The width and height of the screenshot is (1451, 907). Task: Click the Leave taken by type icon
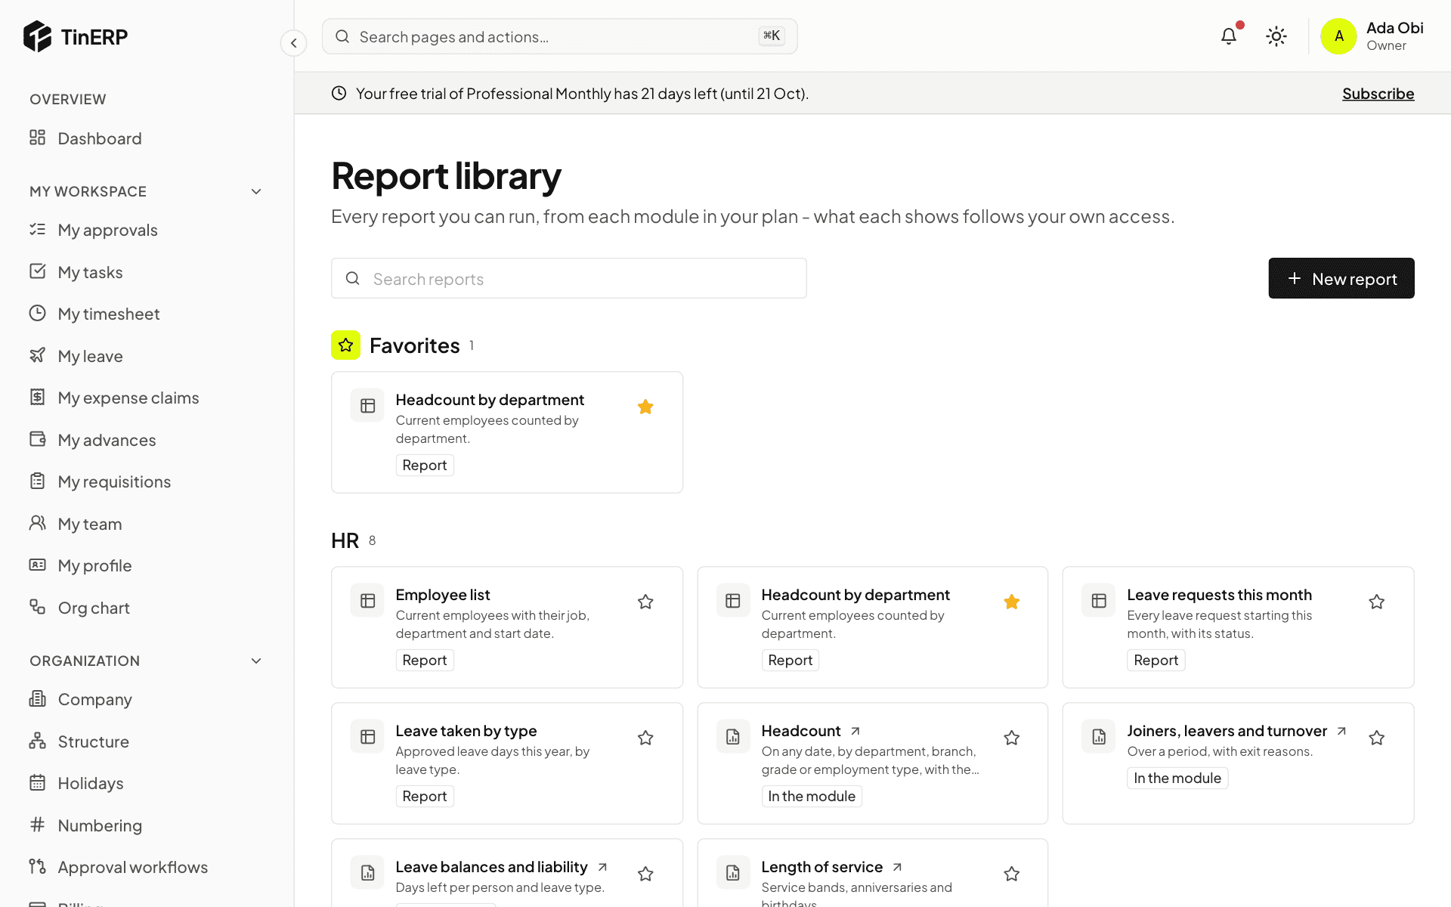pyautogui.click(x=368, y=737)
